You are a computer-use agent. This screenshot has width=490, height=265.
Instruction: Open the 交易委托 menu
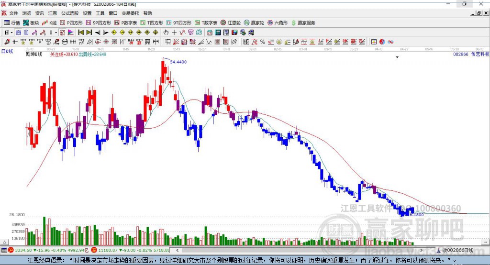click(130, 13)
